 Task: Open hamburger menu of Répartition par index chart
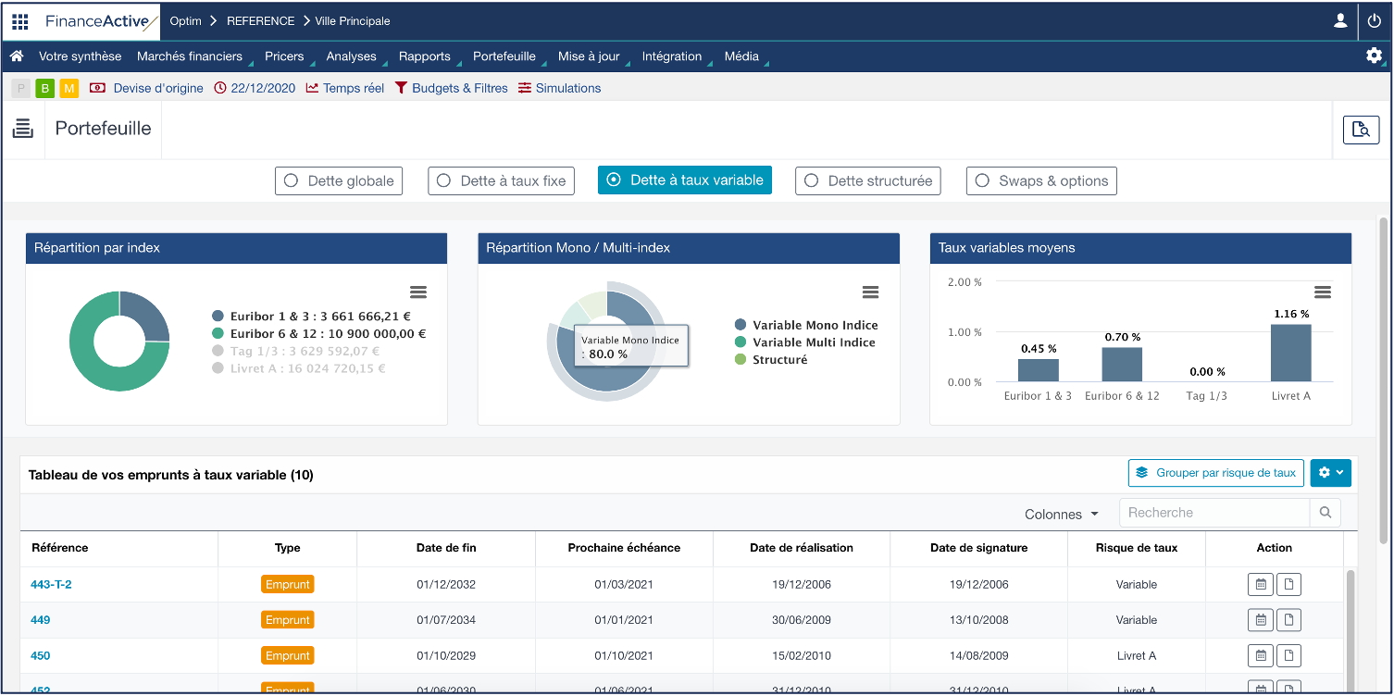[418, 292]
